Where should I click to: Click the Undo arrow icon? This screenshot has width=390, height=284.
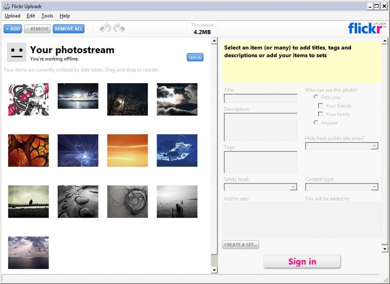(x=105, y=28)
